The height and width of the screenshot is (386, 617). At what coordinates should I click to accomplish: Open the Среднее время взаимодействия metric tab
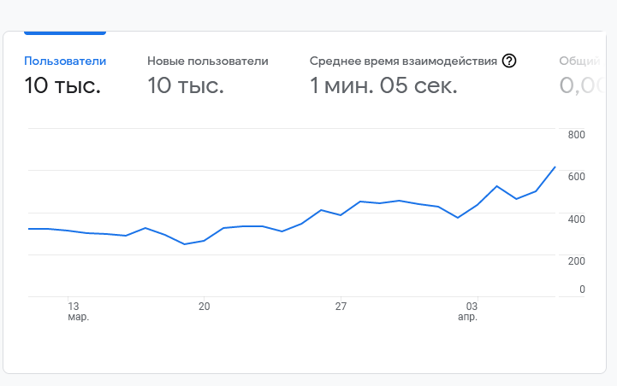point(403,61)
